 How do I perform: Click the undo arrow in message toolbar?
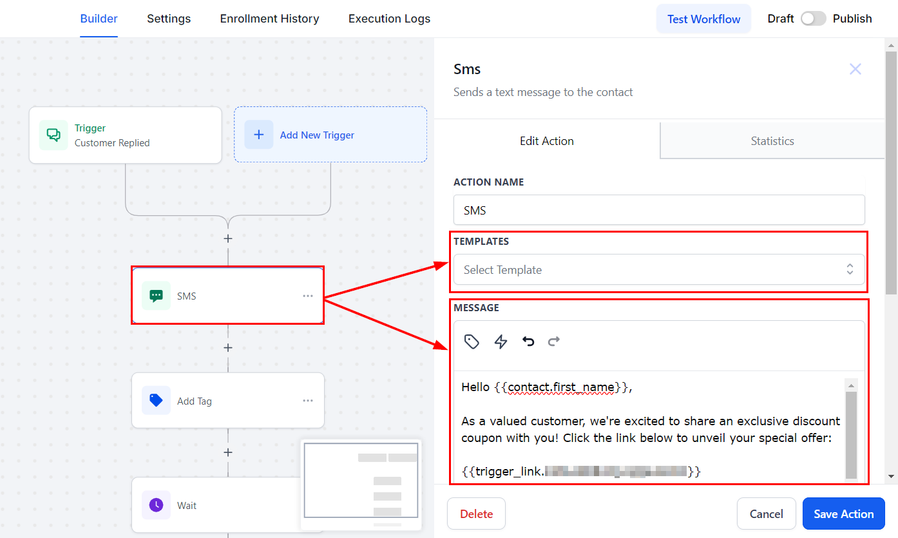(528, 341)
